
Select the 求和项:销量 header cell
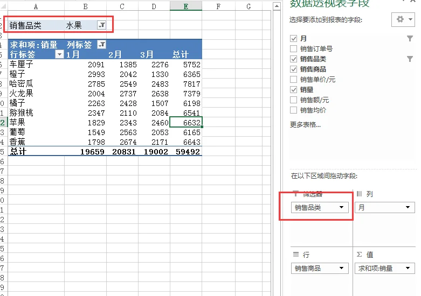(36, 45)
